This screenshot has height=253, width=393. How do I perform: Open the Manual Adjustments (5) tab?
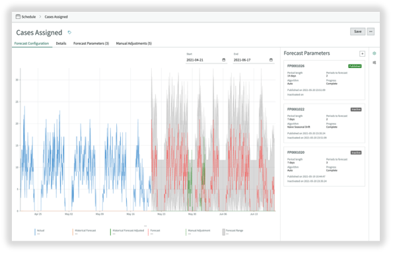click(x=134, y=44)
